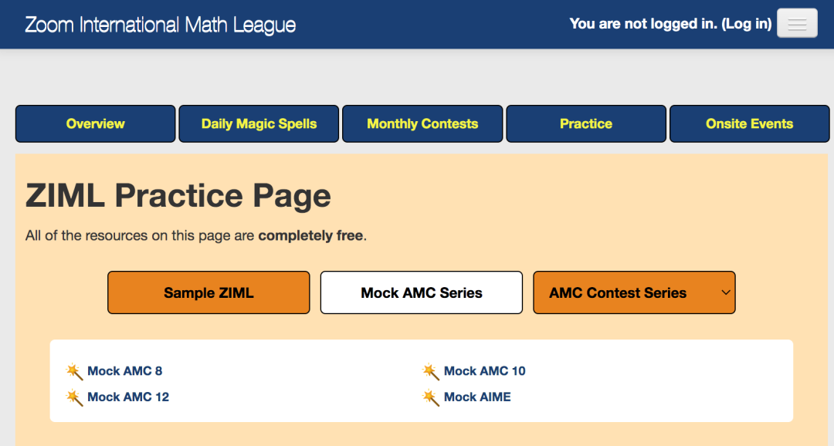Follow the Mock AMC 12 link

[x=128, y=397]
